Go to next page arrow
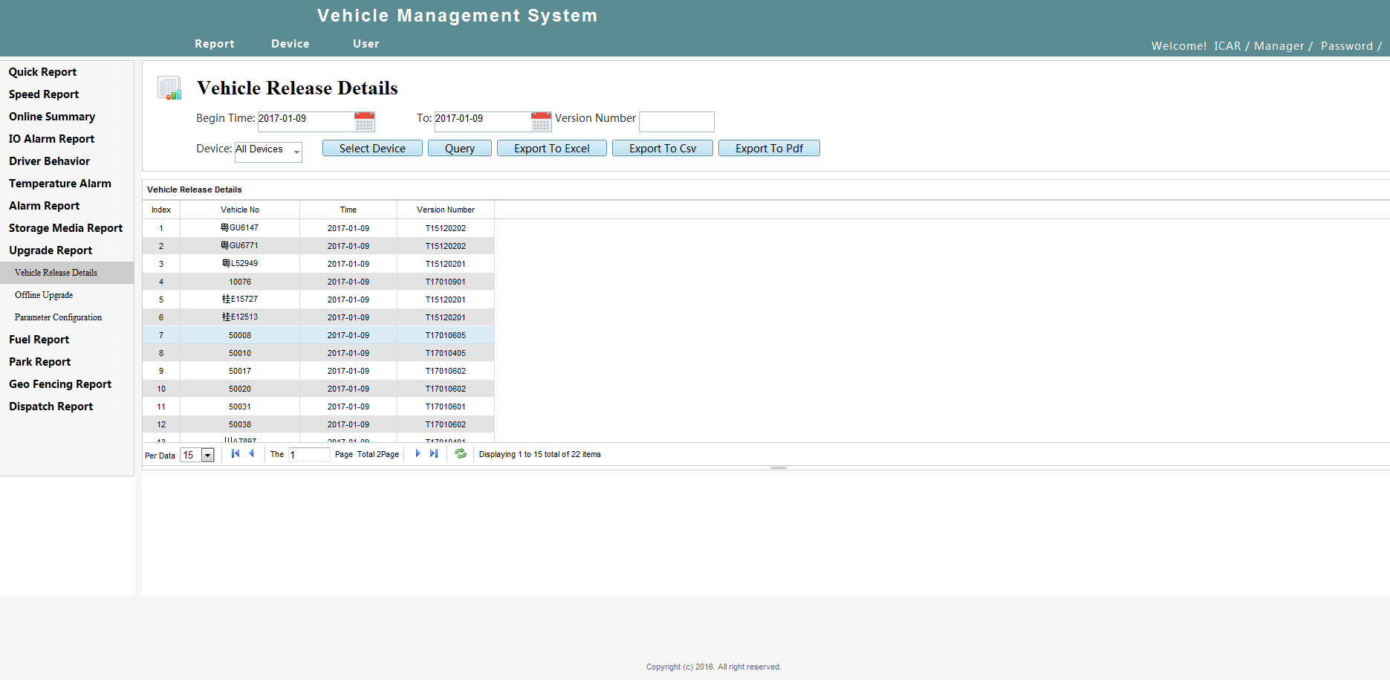Viewport: 1390px width, 680px height. [x=418, y=453]
